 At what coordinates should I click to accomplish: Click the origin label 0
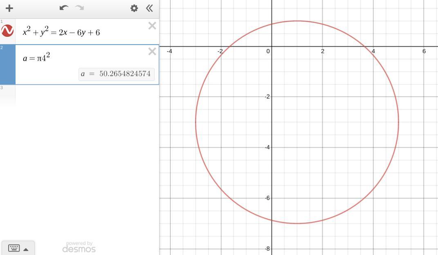pyautogui.click(x=268, y=51)
